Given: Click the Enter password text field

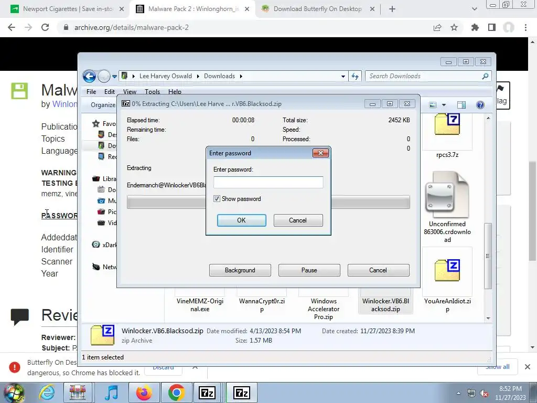Looking at the screenshot, I should (268, 182).
